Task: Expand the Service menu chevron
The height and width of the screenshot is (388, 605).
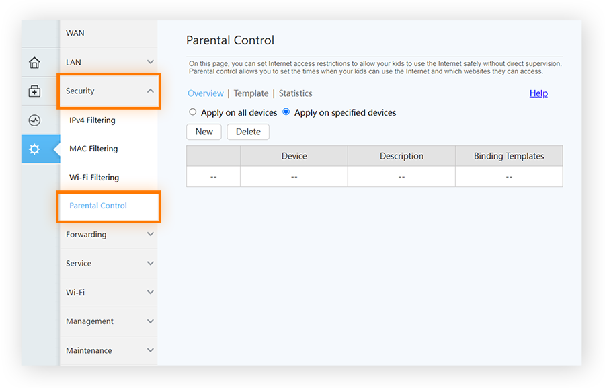Action: point(150,264)
